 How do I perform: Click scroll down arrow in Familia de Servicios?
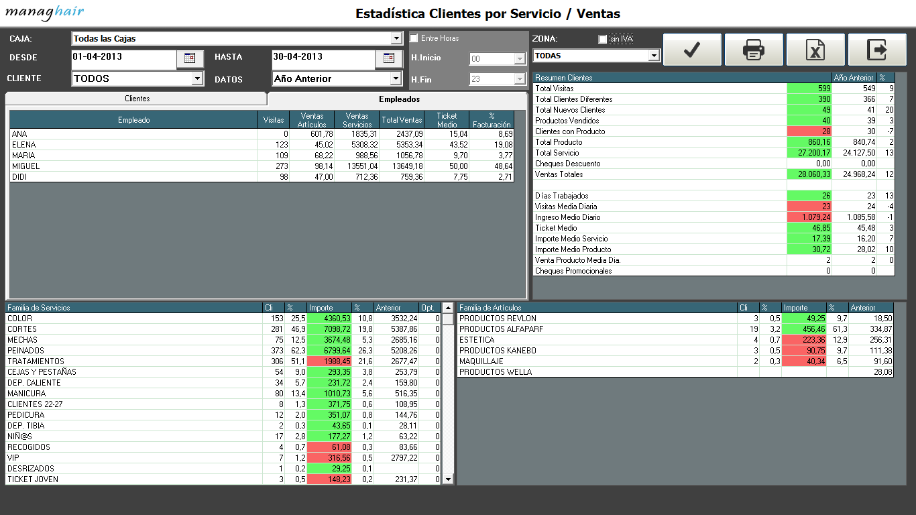pyautogui.click(x=448, y=479)
